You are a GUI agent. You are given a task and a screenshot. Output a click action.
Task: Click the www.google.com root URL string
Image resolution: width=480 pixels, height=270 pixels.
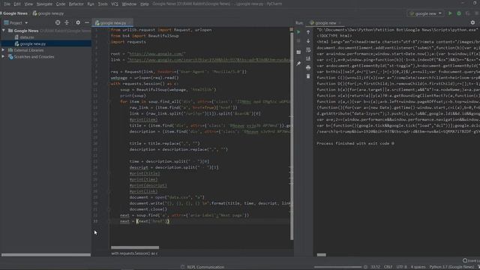tap(157, 54)
